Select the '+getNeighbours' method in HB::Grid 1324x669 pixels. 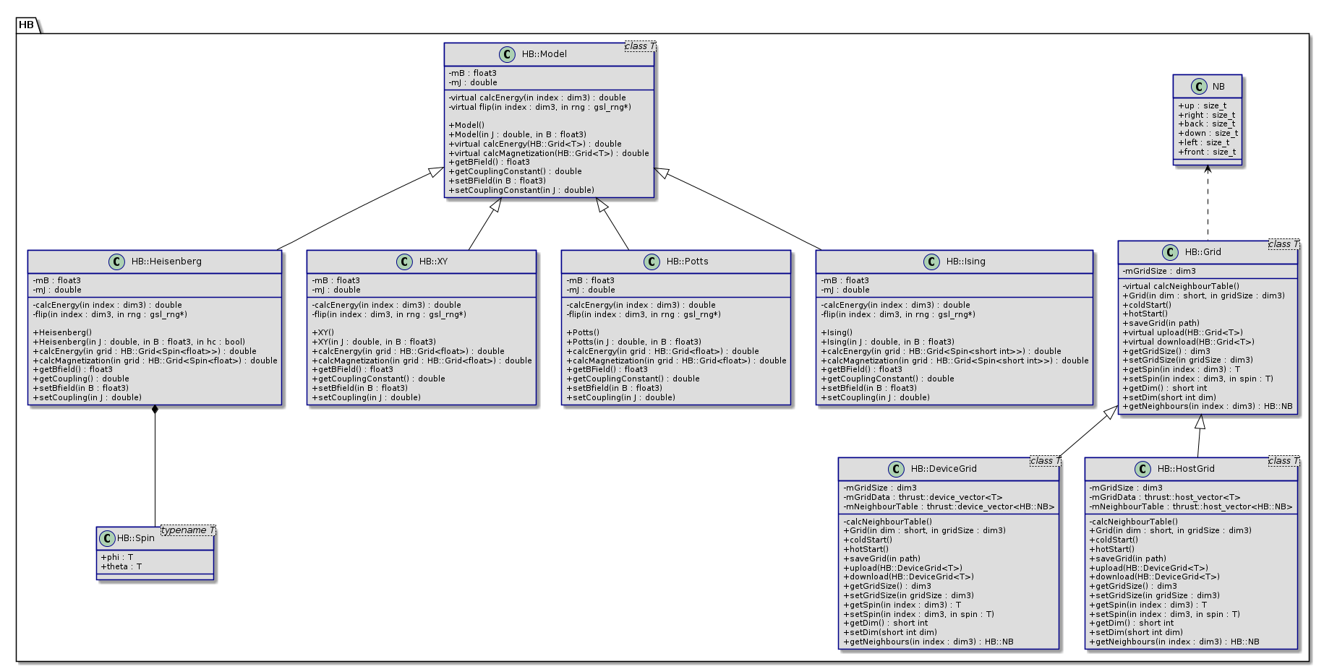coord(1207,407)
